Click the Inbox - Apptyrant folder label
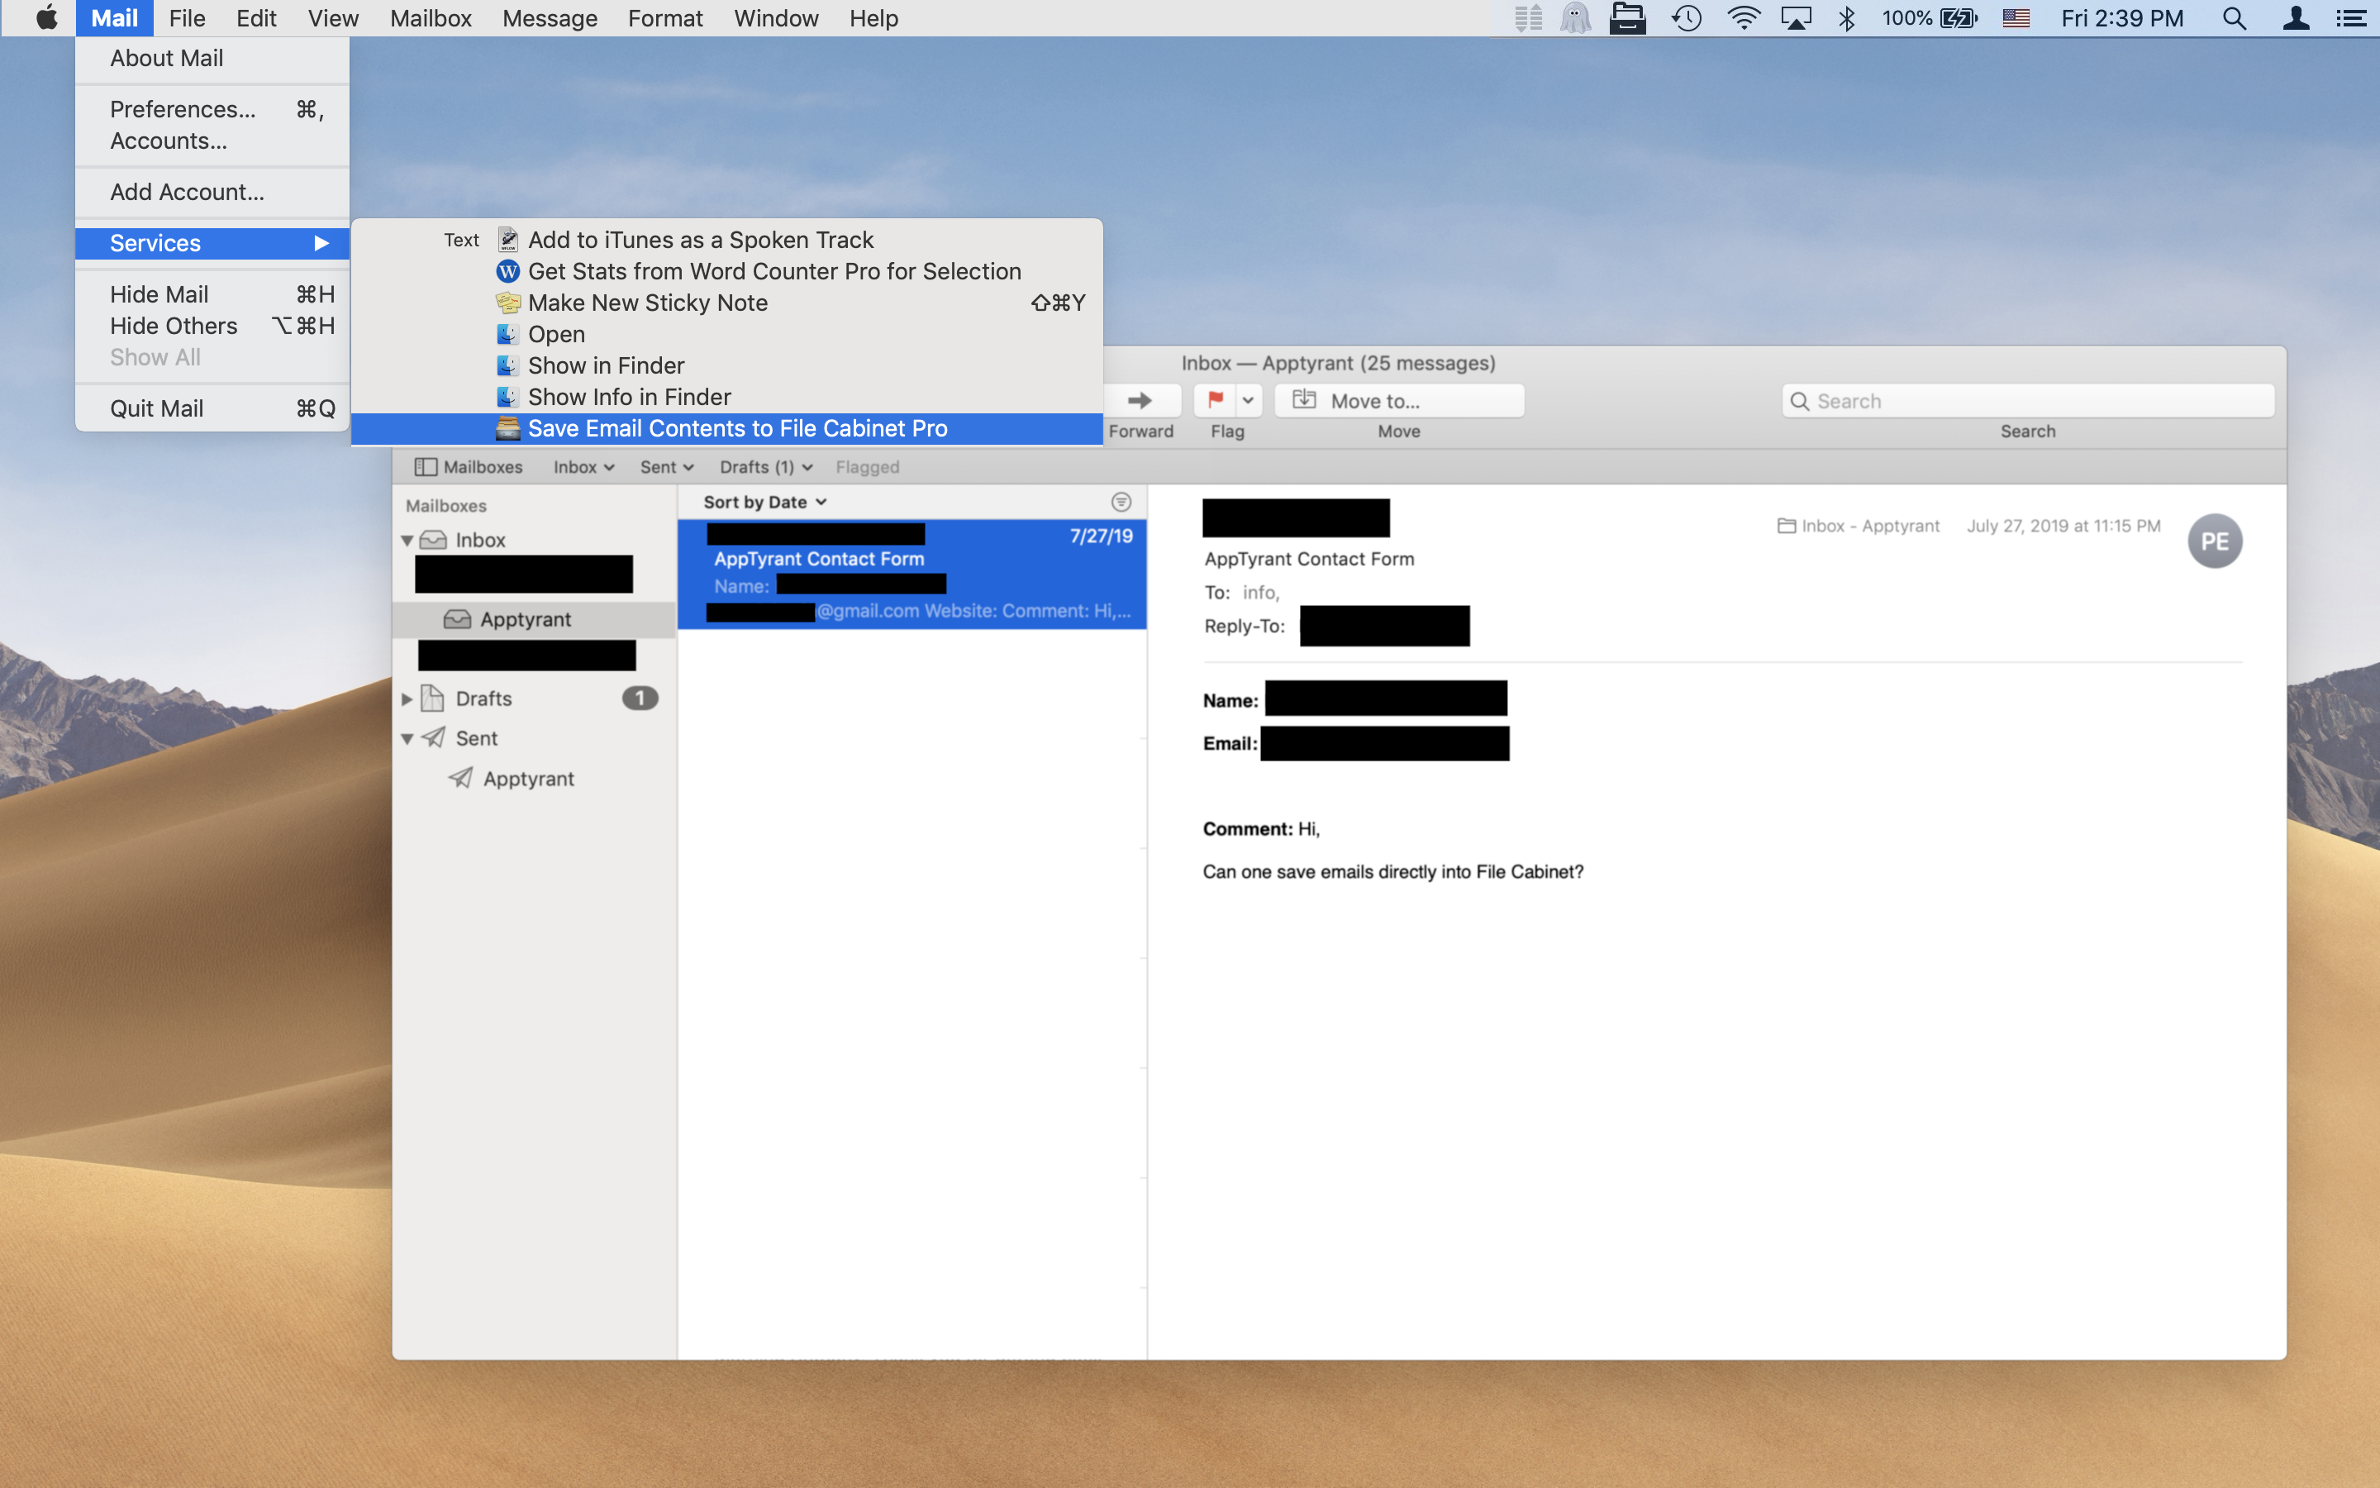This screenshot has height=1488, width=2380. tap(1859, 526)
